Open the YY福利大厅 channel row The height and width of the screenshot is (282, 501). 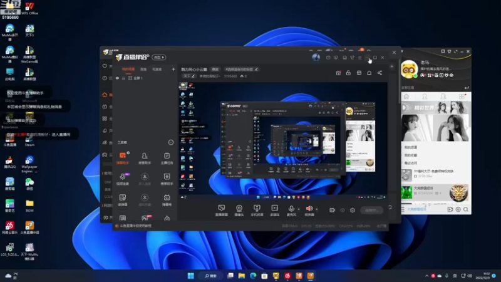436,175
